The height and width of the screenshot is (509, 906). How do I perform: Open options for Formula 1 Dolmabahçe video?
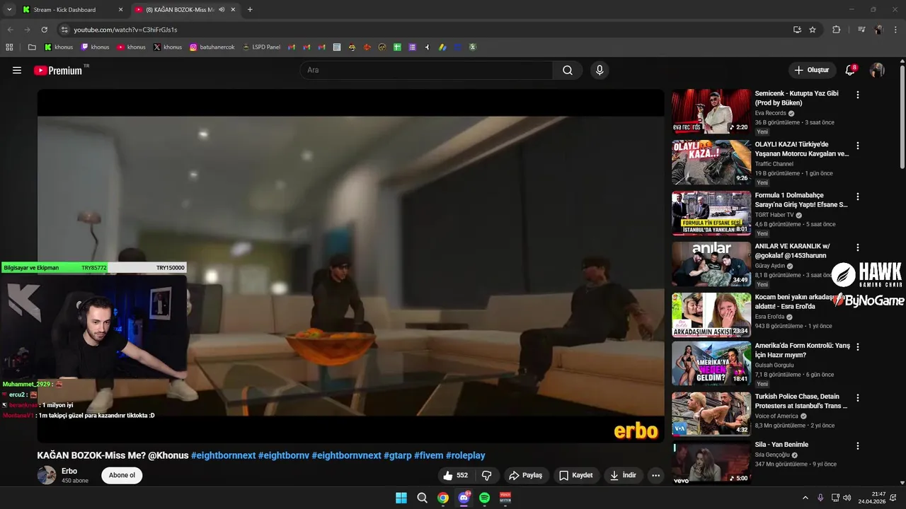coord(858,197)
